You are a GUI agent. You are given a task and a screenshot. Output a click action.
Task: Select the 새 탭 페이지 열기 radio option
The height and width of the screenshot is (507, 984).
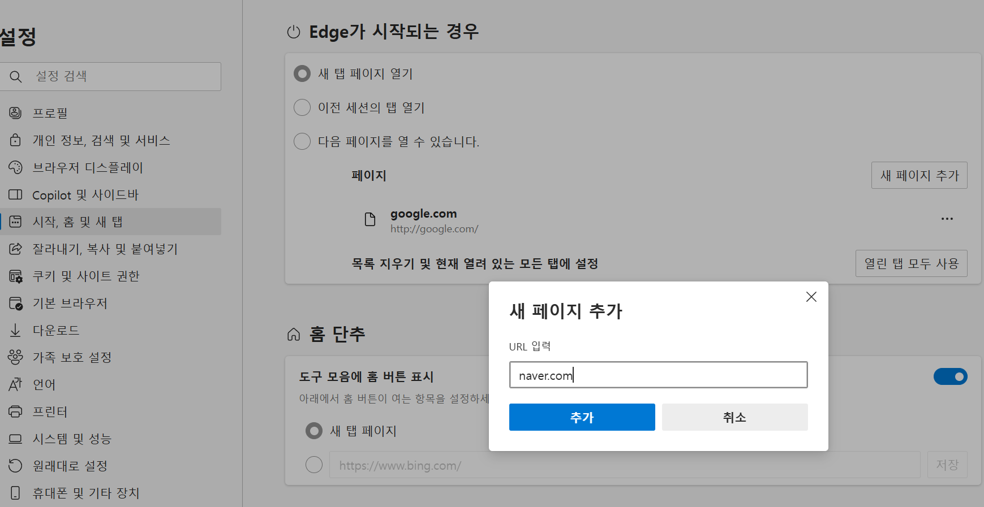(x=302, y=73)
